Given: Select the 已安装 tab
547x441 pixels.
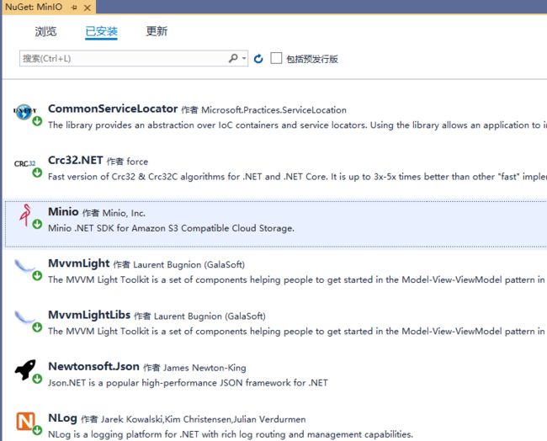Looking at the screenshot, I should 101,31.
